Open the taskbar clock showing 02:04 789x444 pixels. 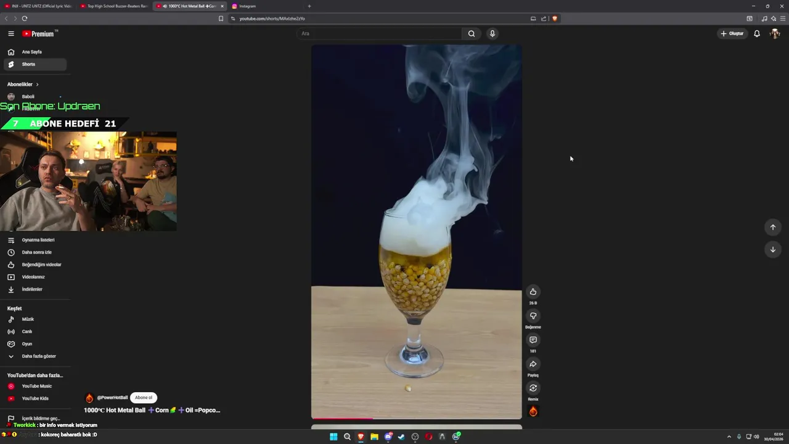(x=774, y=437)
